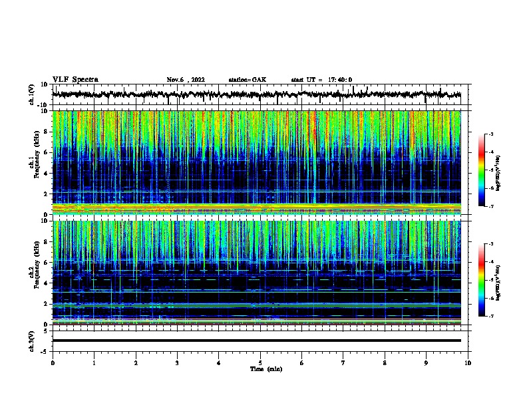The height and width of the screenshot is (407, 527).
Task: Click the ch.2 color bar log(PSD) label
Action: 498,283
